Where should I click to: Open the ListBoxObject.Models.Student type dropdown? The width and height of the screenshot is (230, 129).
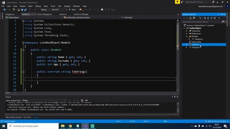pyautogui.click(x=92, y=18)
